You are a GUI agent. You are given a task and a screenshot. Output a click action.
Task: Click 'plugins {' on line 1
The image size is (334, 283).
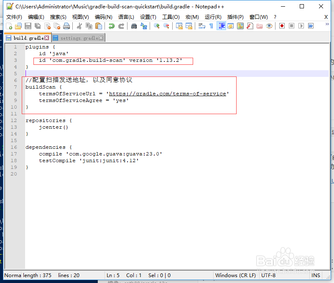coord(40,47)
